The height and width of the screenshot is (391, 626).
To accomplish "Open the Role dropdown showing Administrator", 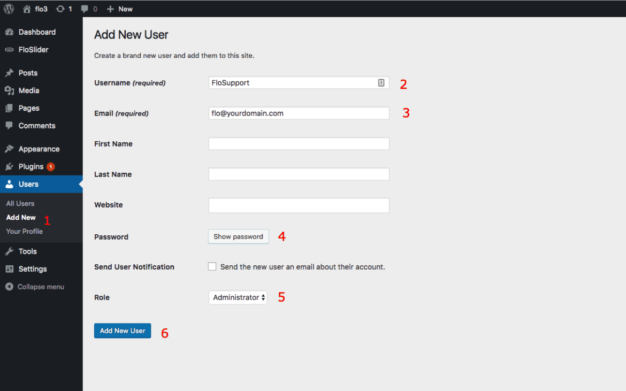I will [238, 297].
